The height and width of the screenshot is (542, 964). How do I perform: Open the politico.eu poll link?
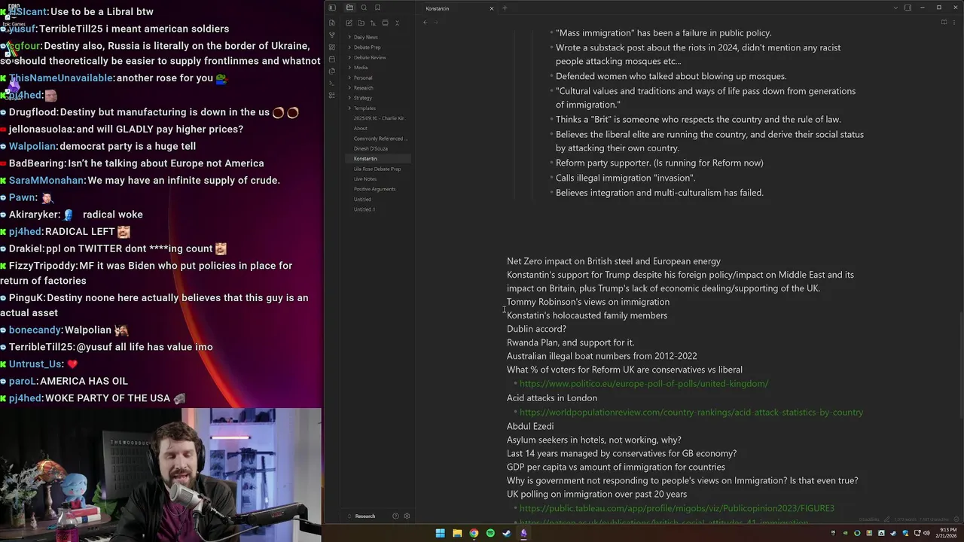tap(644, 384)
